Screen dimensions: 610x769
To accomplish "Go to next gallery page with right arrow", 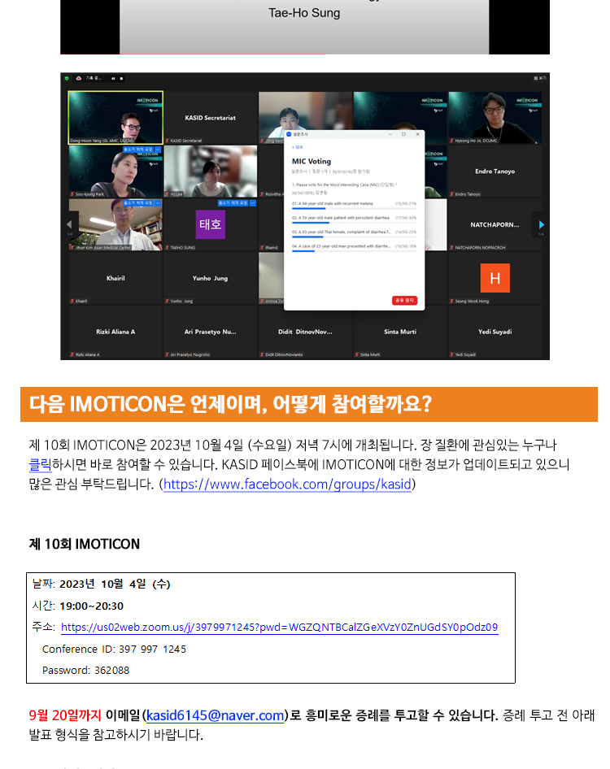I will point(541,225).
